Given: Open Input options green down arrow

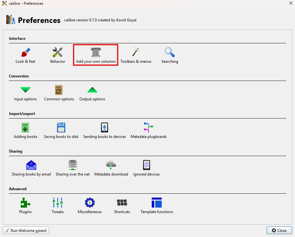Looking at the screenshot, I should (25, 90).
